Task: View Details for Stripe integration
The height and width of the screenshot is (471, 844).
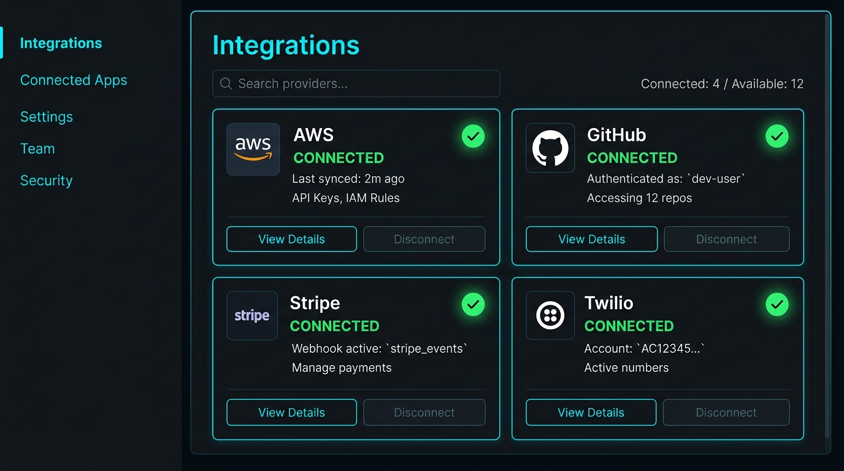Action: click(x=291, y=413)
